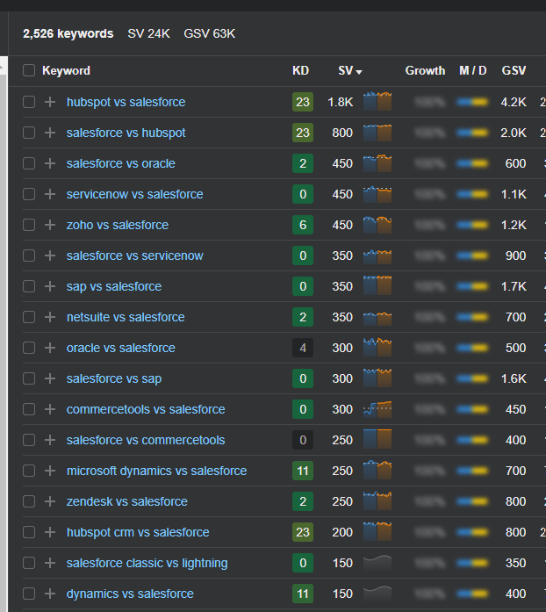
Task: Click KD badge 23 for hubspot crm vs salesforce
Action: (x=303, y=532)
